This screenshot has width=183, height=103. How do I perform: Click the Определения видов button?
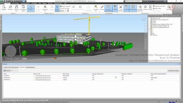(x=174, y=70)
